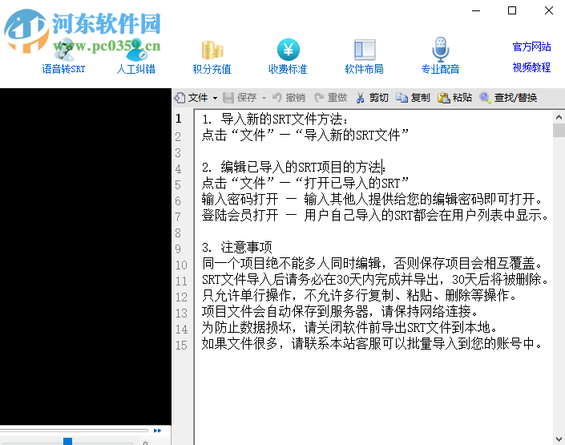Screen dimensions: 565x445
Task: Close the application window
Action: coord(549,10)
